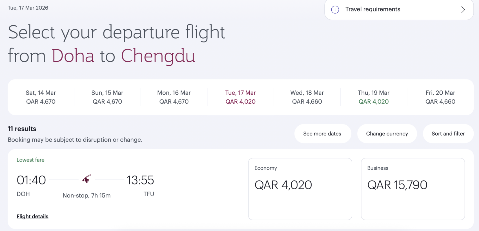
Task: Select the Sun, 15 Mar date tab
Action: pyautogui.click(x=107, y=97)
